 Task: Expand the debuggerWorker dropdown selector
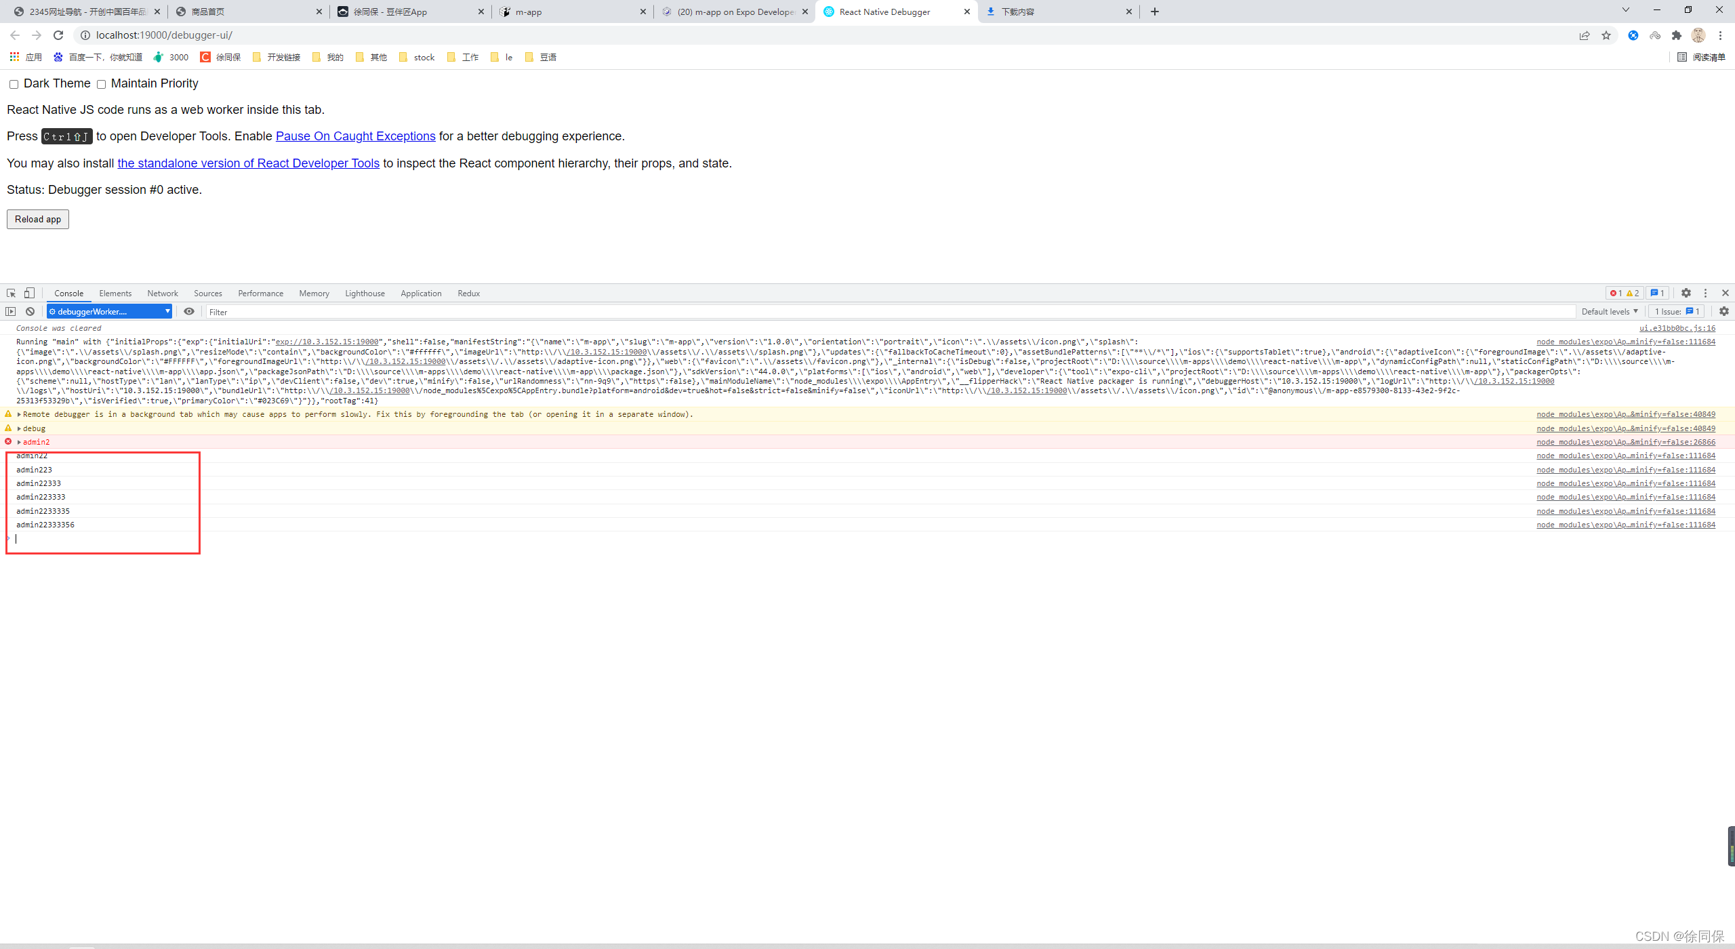(x=163, y=311)
